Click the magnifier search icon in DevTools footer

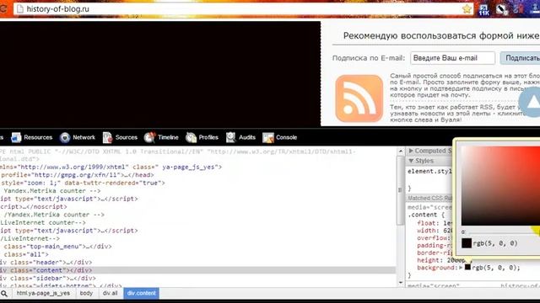point(4,294)
